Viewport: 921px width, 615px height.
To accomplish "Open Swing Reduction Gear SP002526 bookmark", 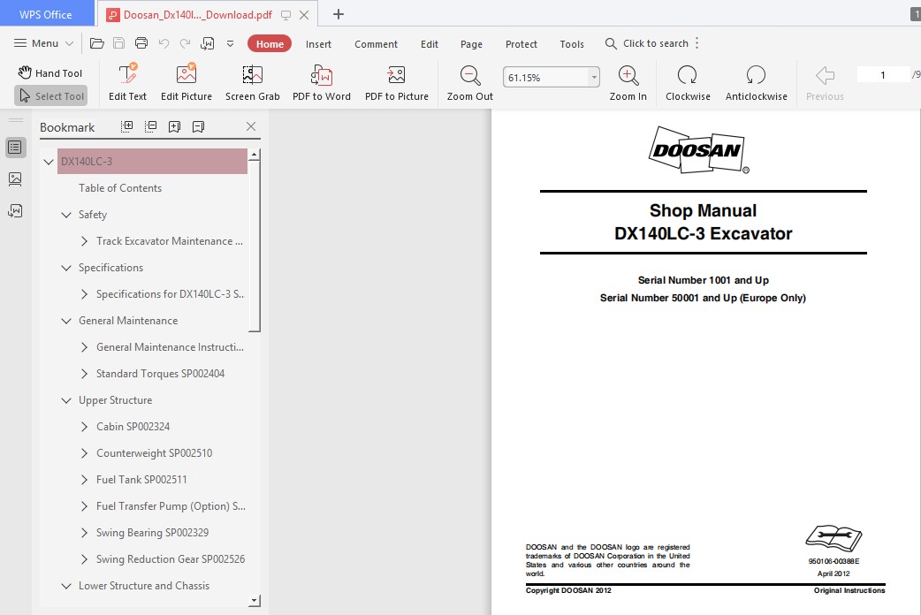I will 171,559.
